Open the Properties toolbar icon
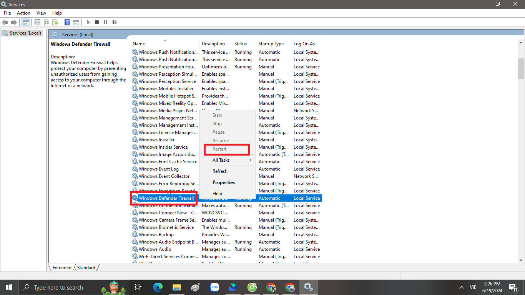This screenshot has height=295, width=525. (x=38, y=22)
